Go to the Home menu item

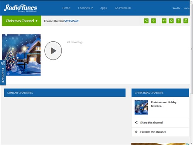click(x=66, y=8)
